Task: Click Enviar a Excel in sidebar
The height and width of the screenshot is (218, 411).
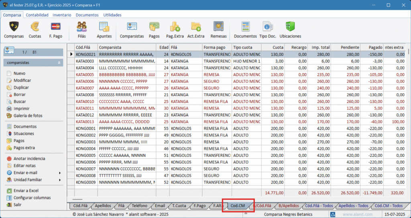Action: click(26, 191)
